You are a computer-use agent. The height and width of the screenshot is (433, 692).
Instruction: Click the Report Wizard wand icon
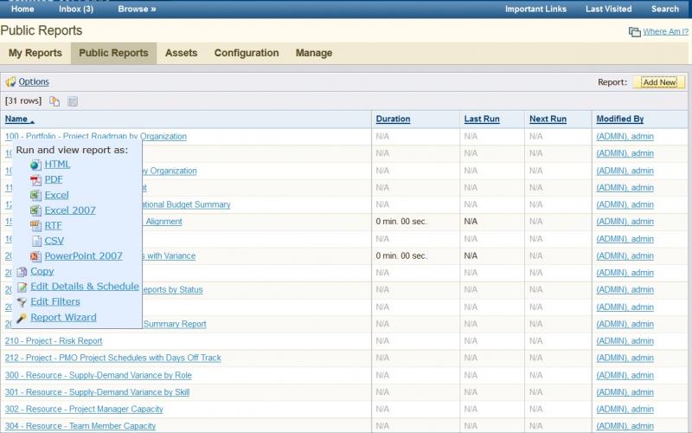(22, 318)
